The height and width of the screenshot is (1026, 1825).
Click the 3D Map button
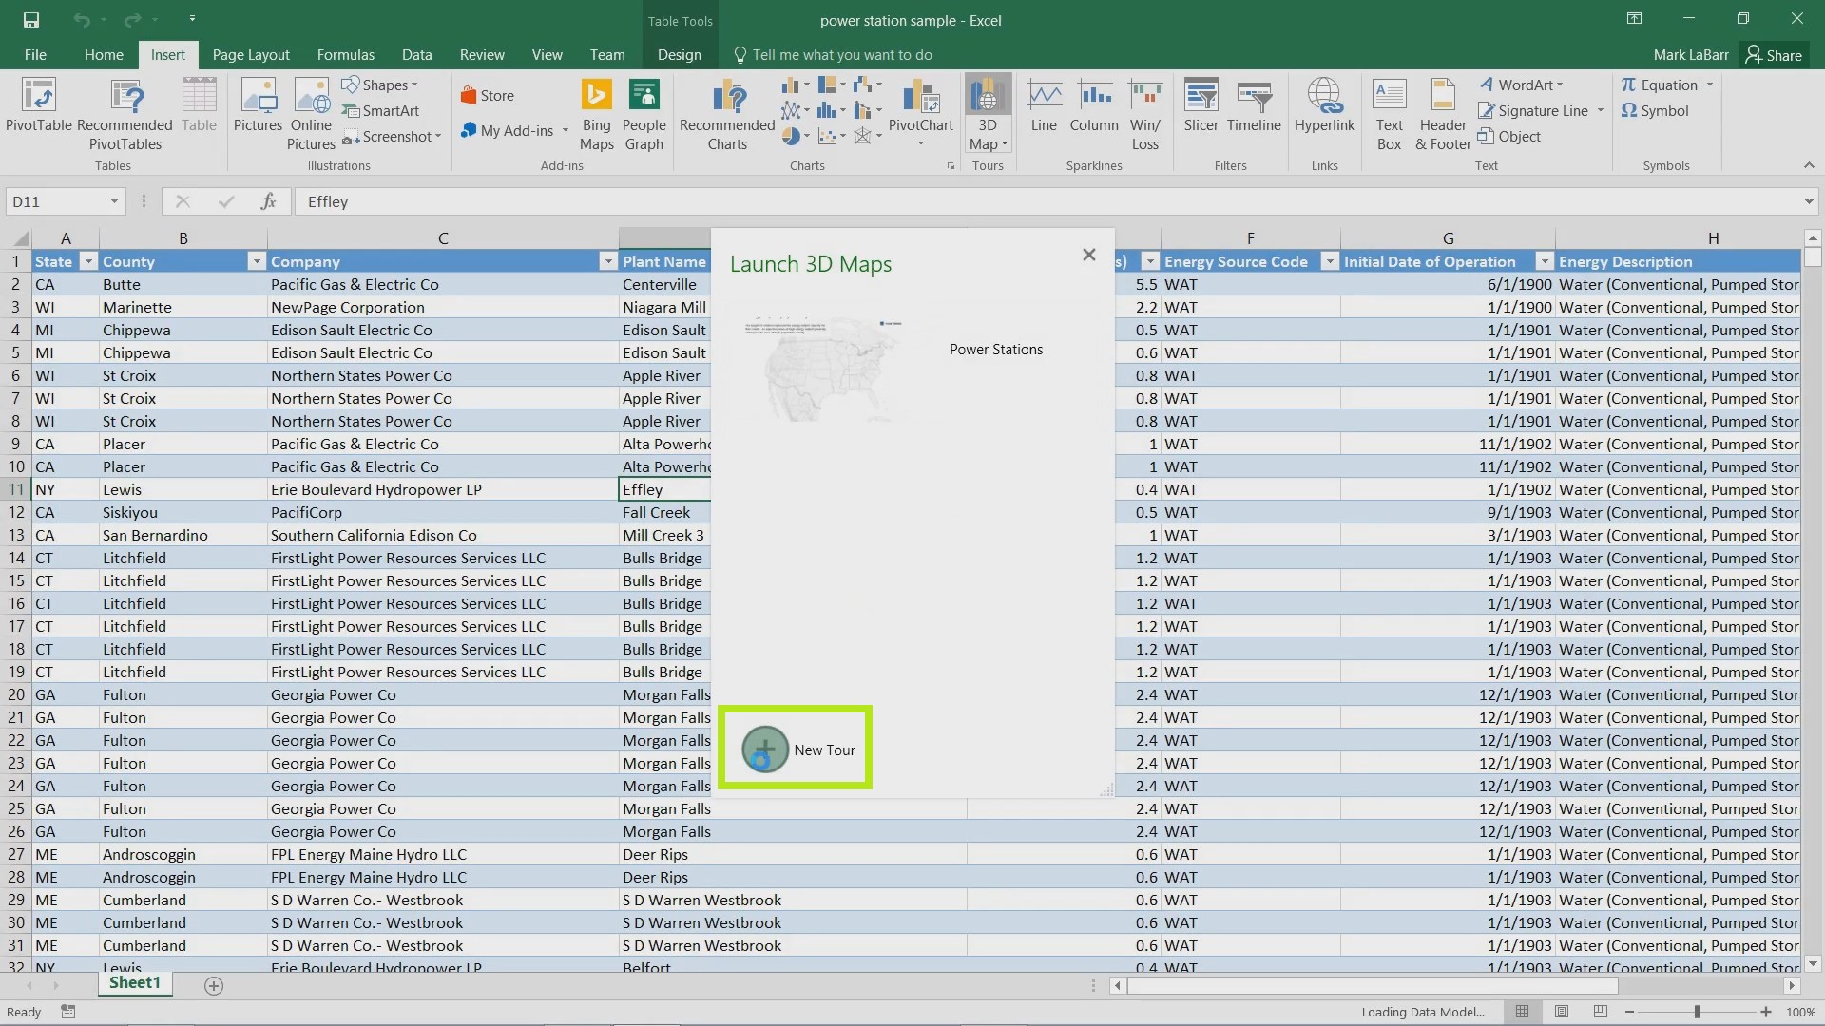point(988,114)
